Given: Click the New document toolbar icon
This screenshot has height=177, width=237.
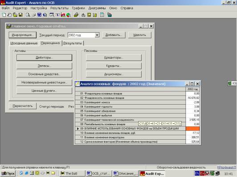Looking at the screenshot, I should click(x=4, y=15).
